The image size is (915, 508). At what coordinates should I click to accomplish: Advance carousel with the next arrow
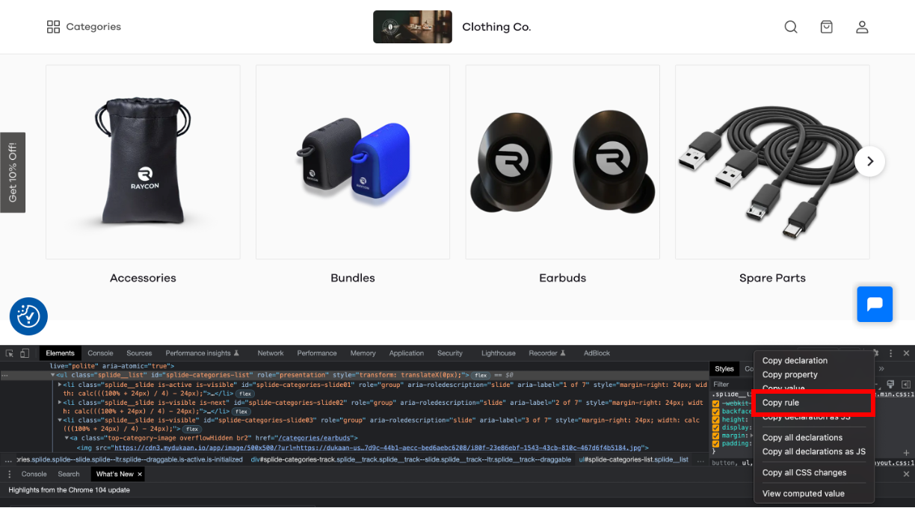869,161
